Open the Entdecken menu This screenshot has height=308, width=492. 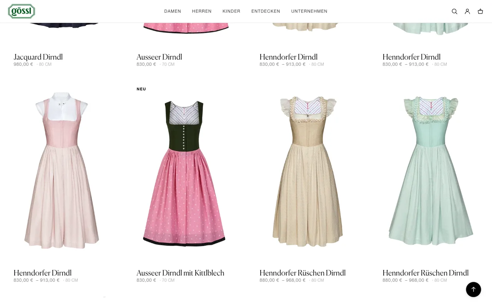(266, 11)
